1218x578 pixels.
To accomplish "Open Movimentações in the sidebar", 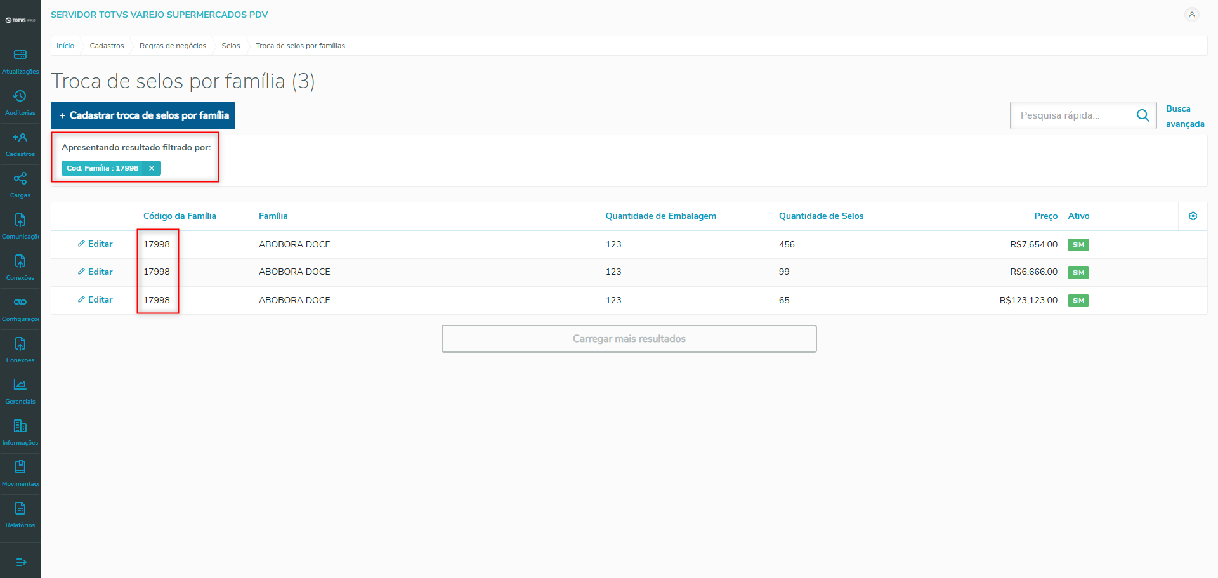I will (20, 475).
